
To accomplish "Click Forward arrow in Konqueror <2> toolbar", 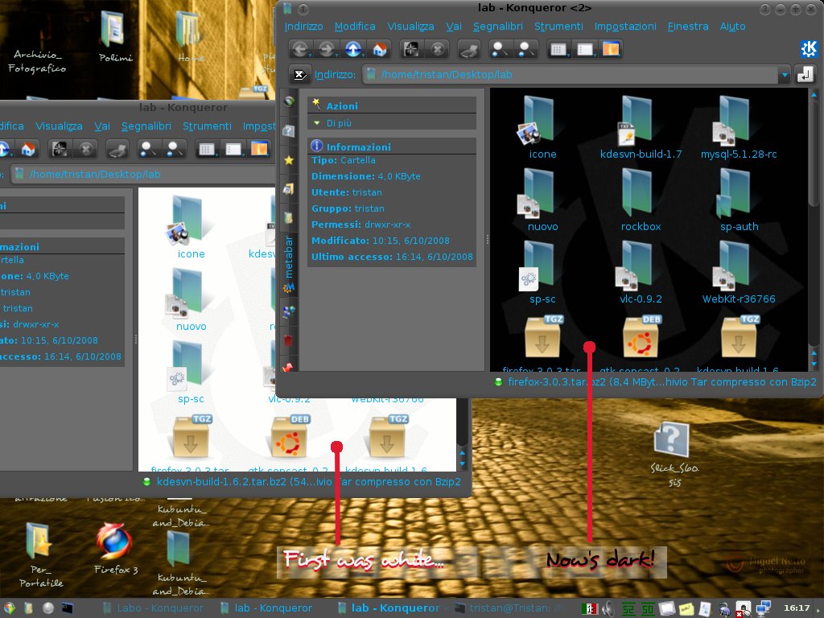I will pos(327,49).
